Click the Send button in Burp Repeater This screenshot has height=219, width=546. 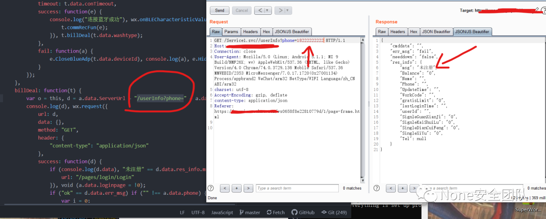click(219, 11)
